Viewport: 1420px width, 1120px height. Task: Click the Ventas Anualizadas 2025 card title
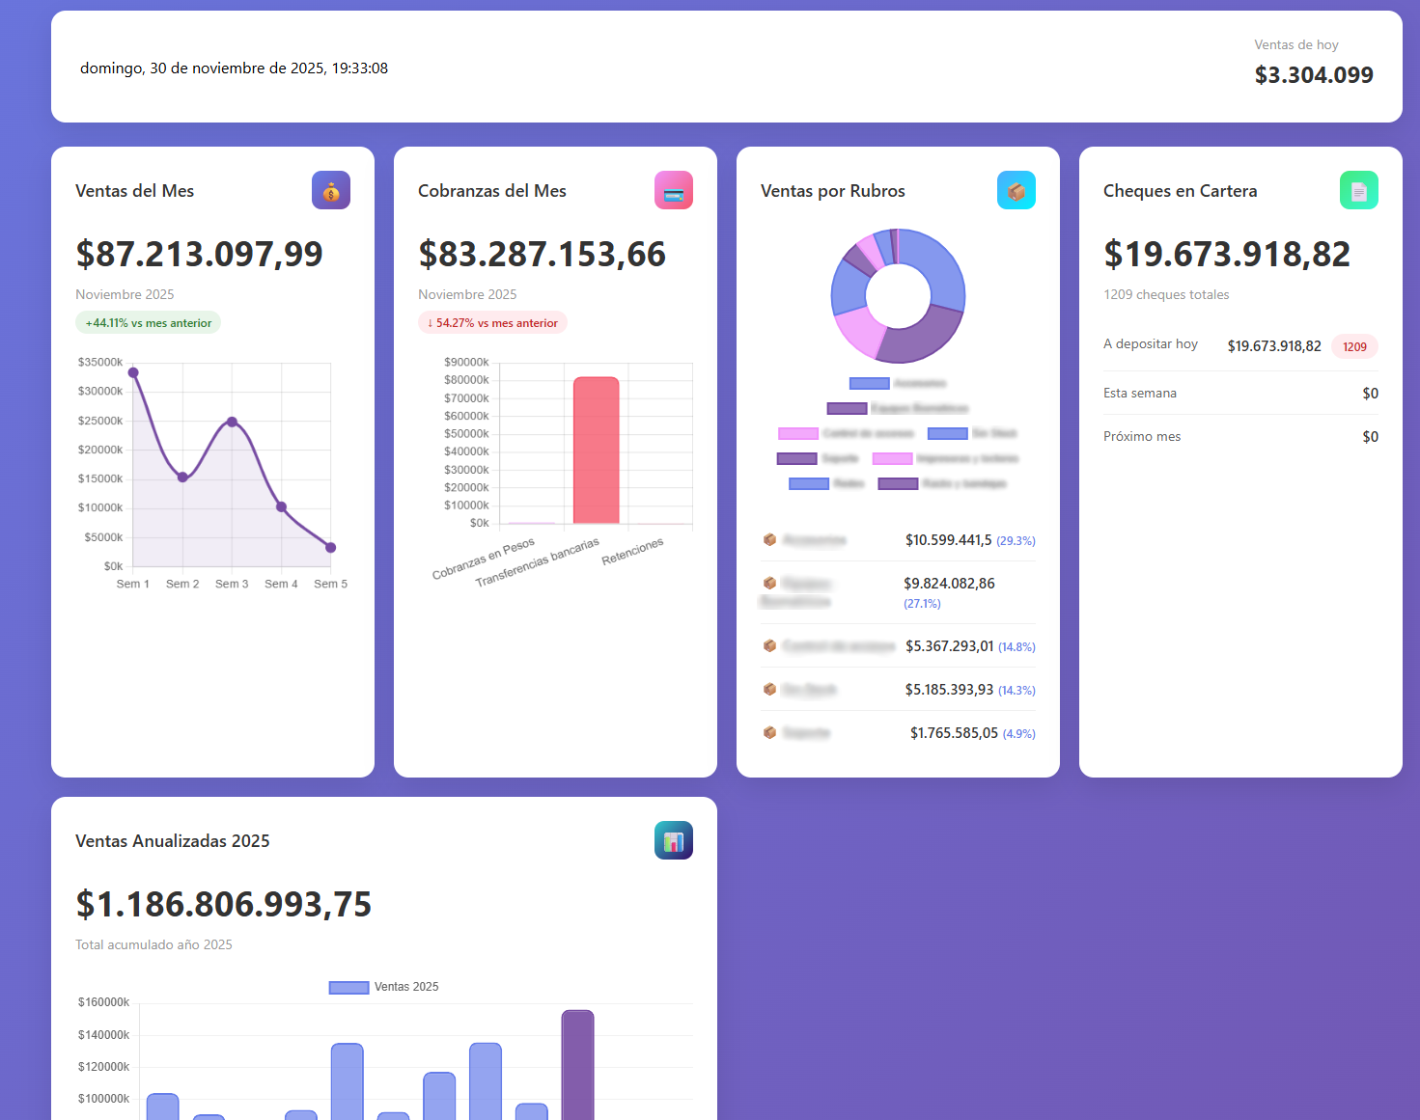point(173,841)
